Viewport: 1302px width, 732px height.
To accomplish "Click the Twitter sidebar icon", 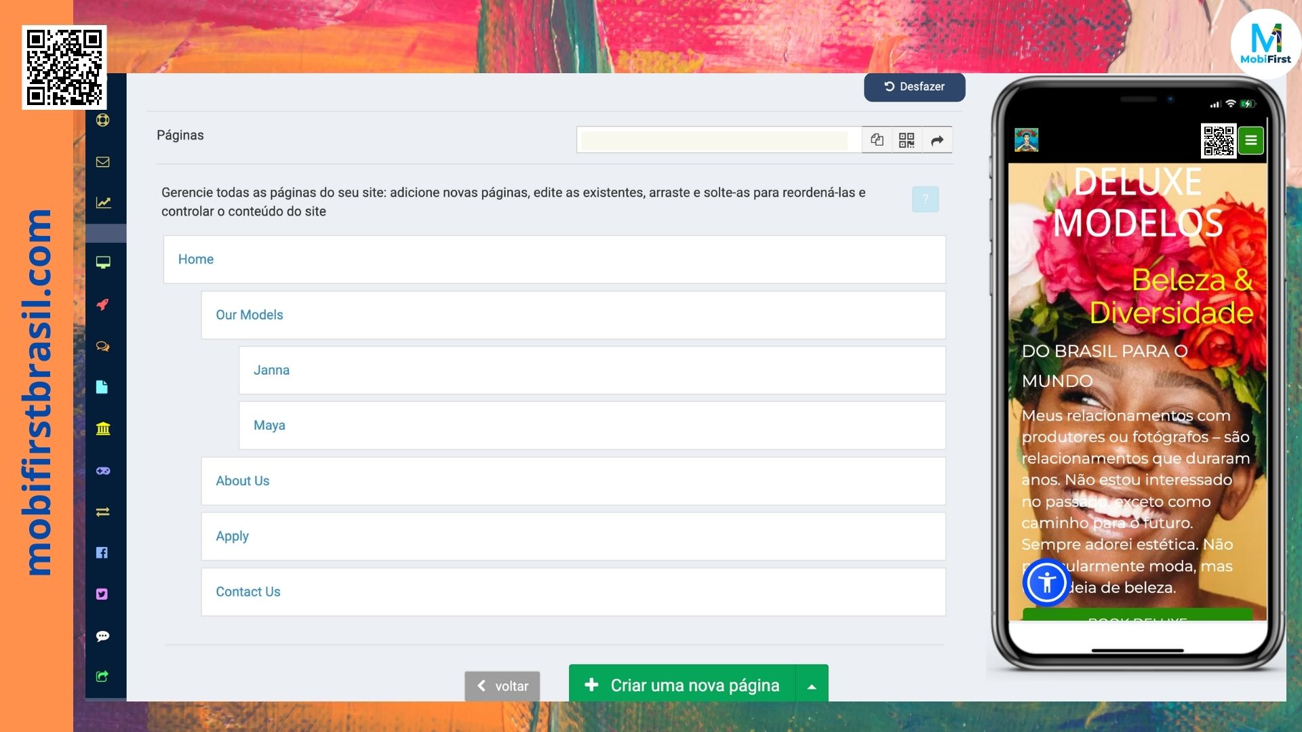I will pyautogui.click(x=102, y=594).
